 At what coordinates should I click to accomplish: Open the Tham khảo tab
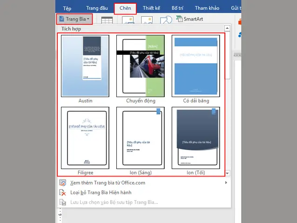(208, 8)
